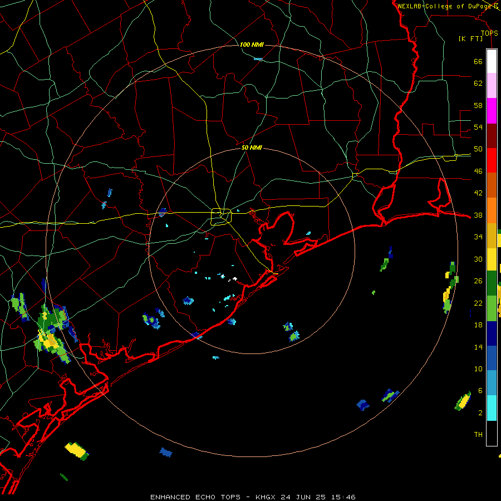
Task: Select the light green legend color band
Action: click(492, 308)
